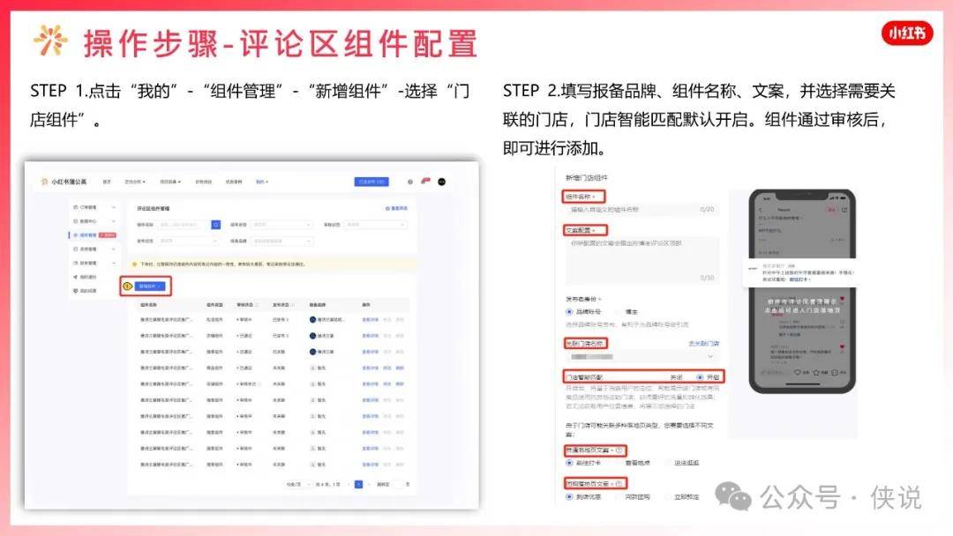The width and height of the screenshot is (953, 536).
Task: Turn on 门店智能匹配 with 开启
Action: (700, 377)
